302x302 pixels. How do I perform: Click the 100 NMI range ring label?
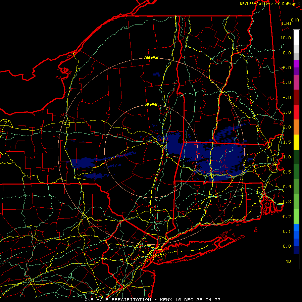click(x=151, y=58)
